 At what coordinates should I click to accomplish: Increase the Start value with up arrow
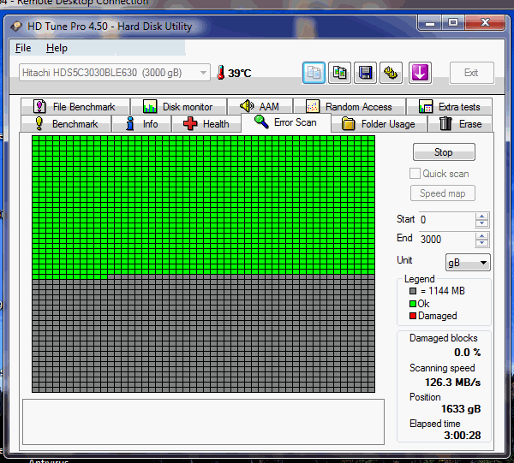click(481, 217)
